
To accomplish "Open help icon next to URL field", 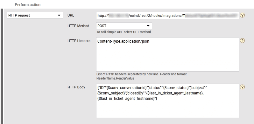I will (242, 15).
